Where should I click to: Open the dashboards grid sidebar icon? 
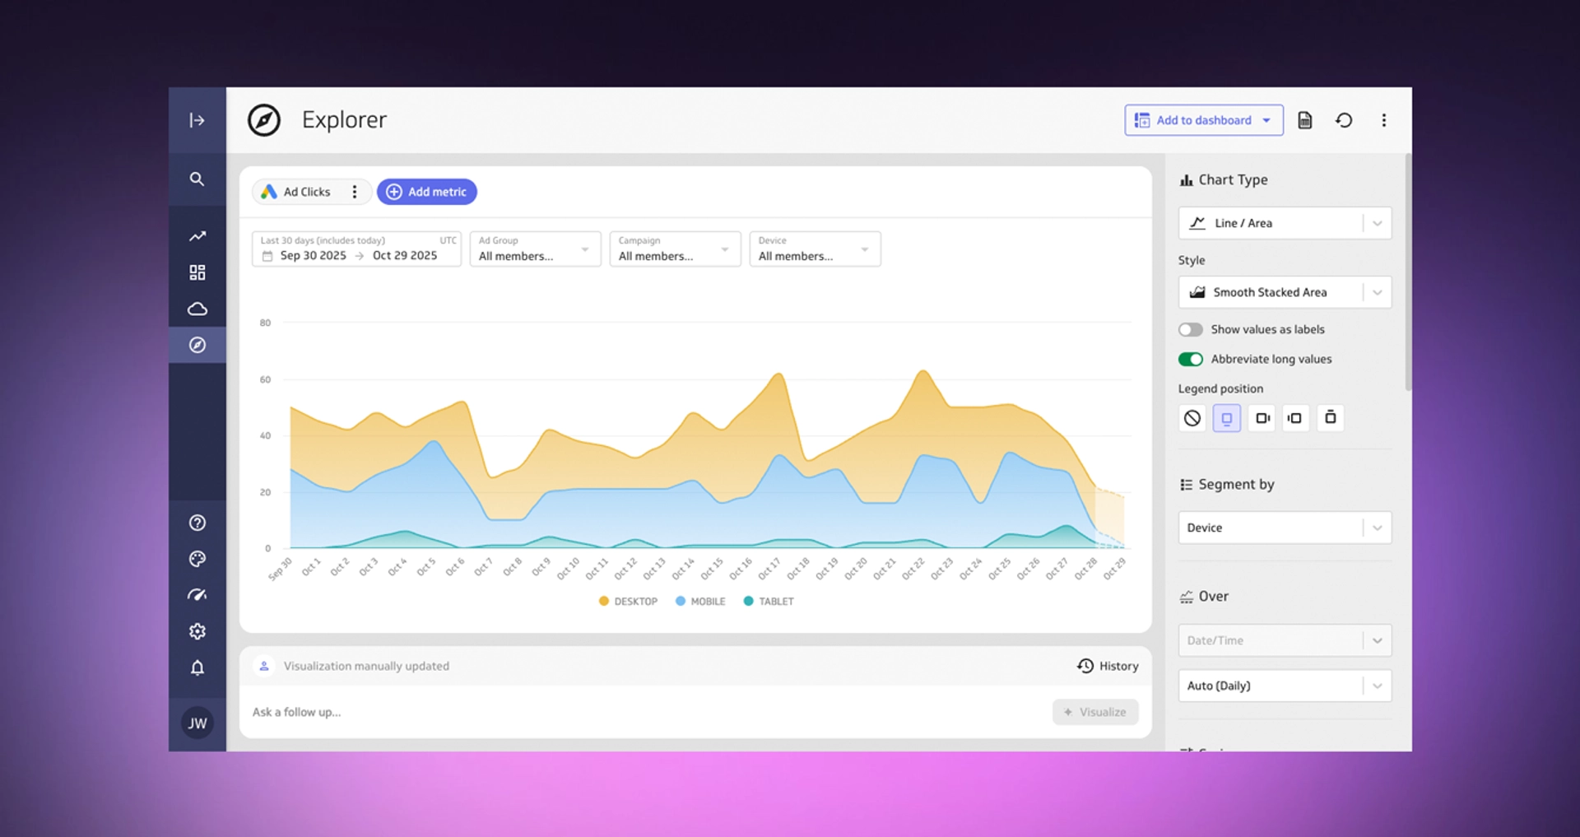pos(197,272)
